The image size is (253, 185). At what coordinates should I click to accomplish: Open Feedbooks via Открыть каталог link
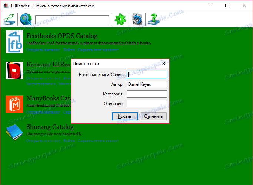coord(43,50)
